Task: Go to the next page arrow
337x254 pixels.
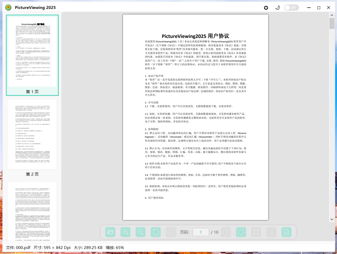Action: pyautogui.click(x=226, y=232)
